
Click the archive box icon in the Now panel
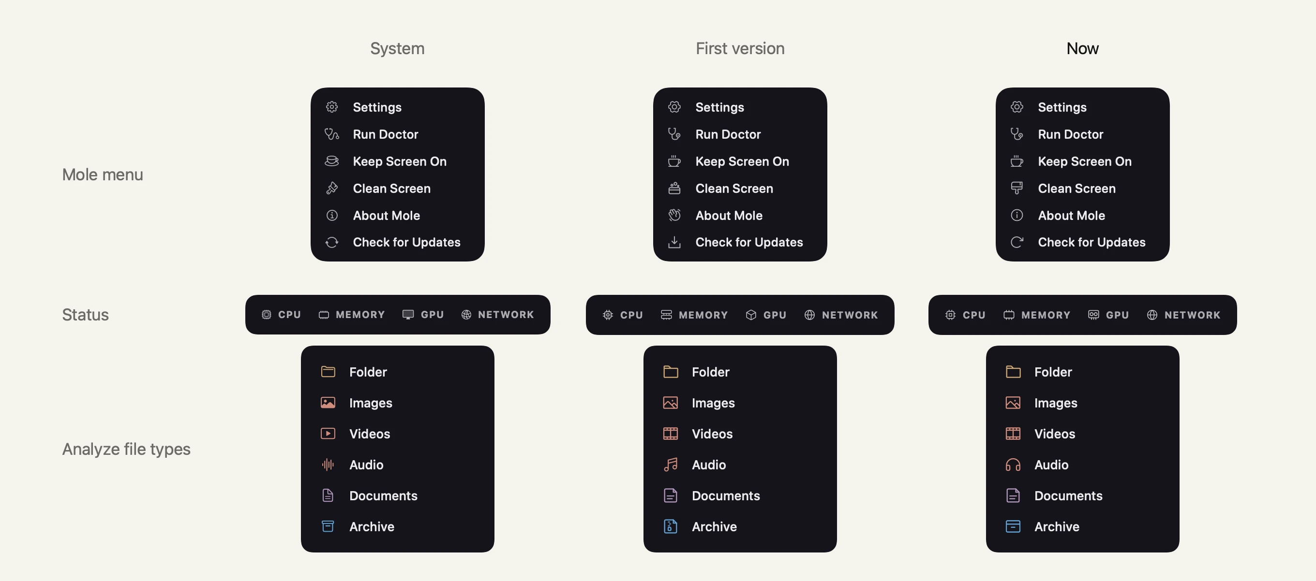pyautogui.click(x=1013, y=526)
